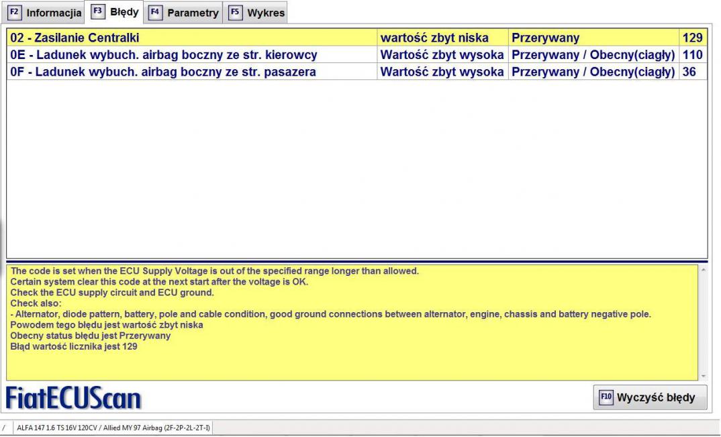Click 'Błąd wartość licznika jest 129' line
Screen dimensions: 721x437
(x=74, y=346)
